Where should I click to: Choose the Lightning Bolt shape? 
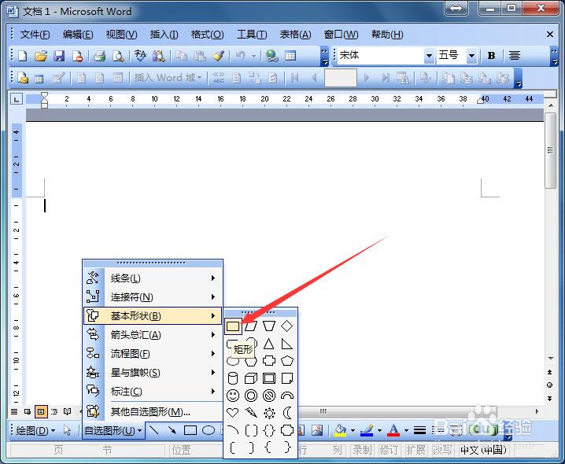click(251, 413)
